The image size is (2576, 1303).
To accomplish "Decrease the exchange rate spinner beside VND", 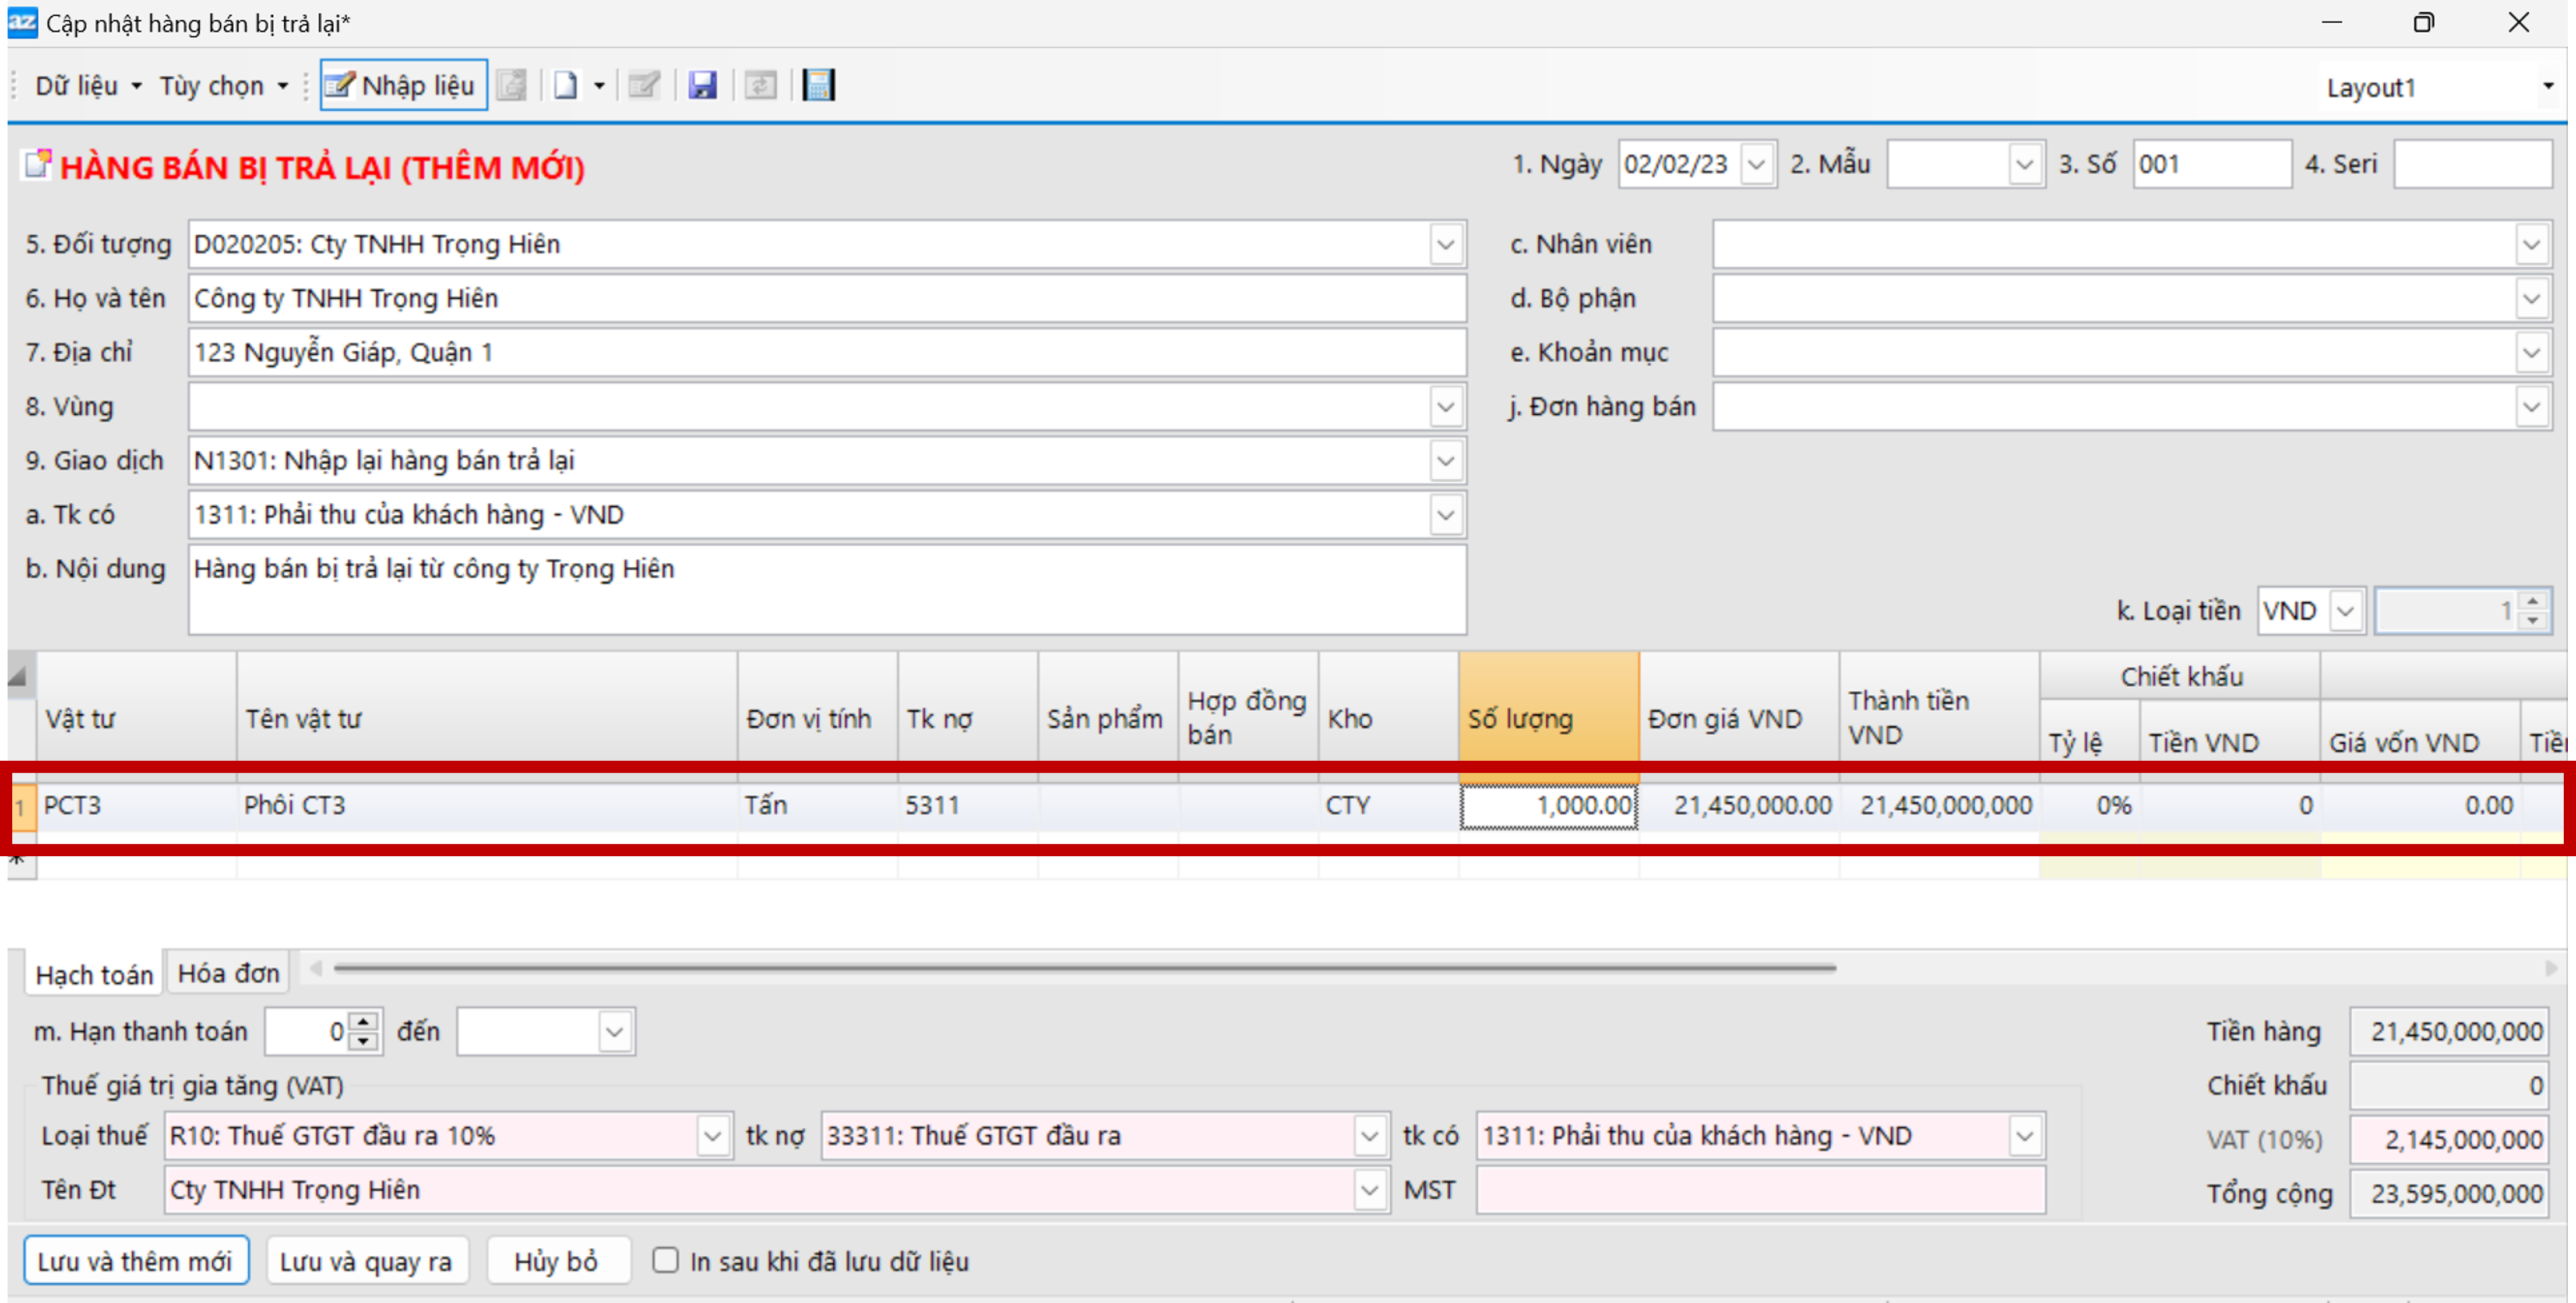I will pos(2532,620).
